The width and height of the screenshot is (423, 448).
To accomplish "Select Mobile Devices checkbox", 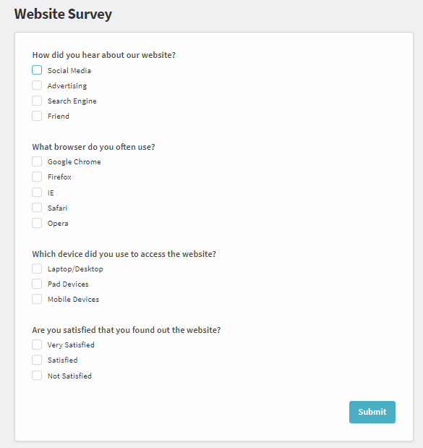I will tap(37, 299).
